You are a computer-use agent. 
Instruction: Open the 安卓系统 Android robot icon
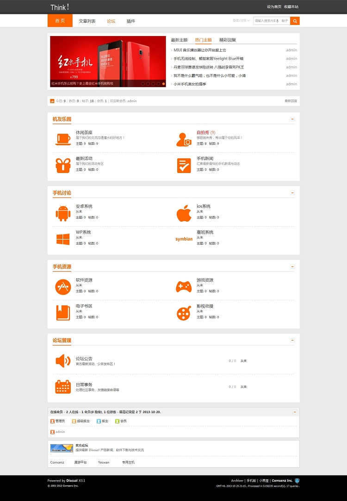63,213
